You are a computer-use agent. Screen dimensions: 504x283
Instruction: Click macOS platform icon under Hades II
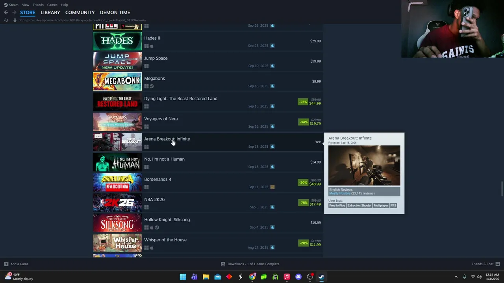(x=152, y=46)
